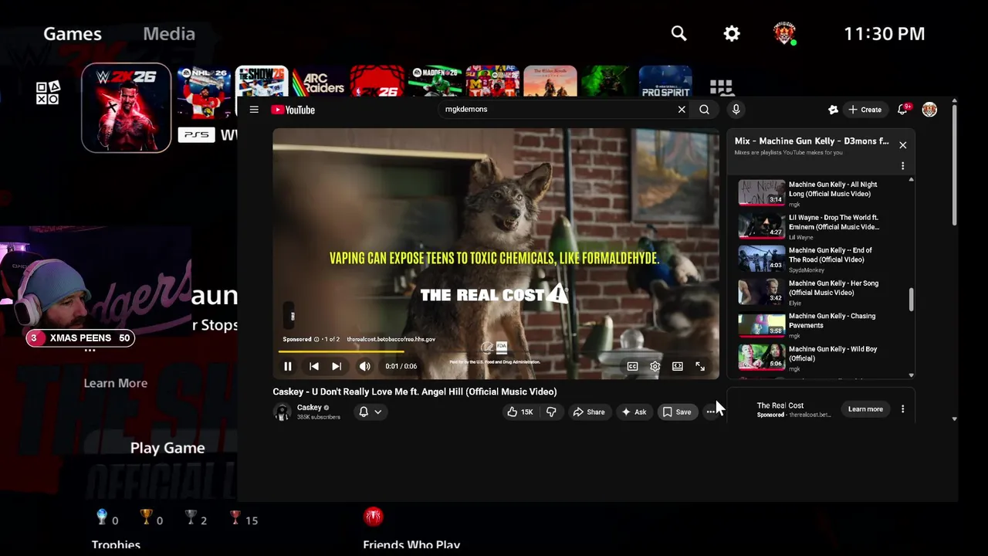This screenshot has height=556, width=988.
Task: Select Machine Gun Kelly - Her Song title
Action: (x=833, y=288)
